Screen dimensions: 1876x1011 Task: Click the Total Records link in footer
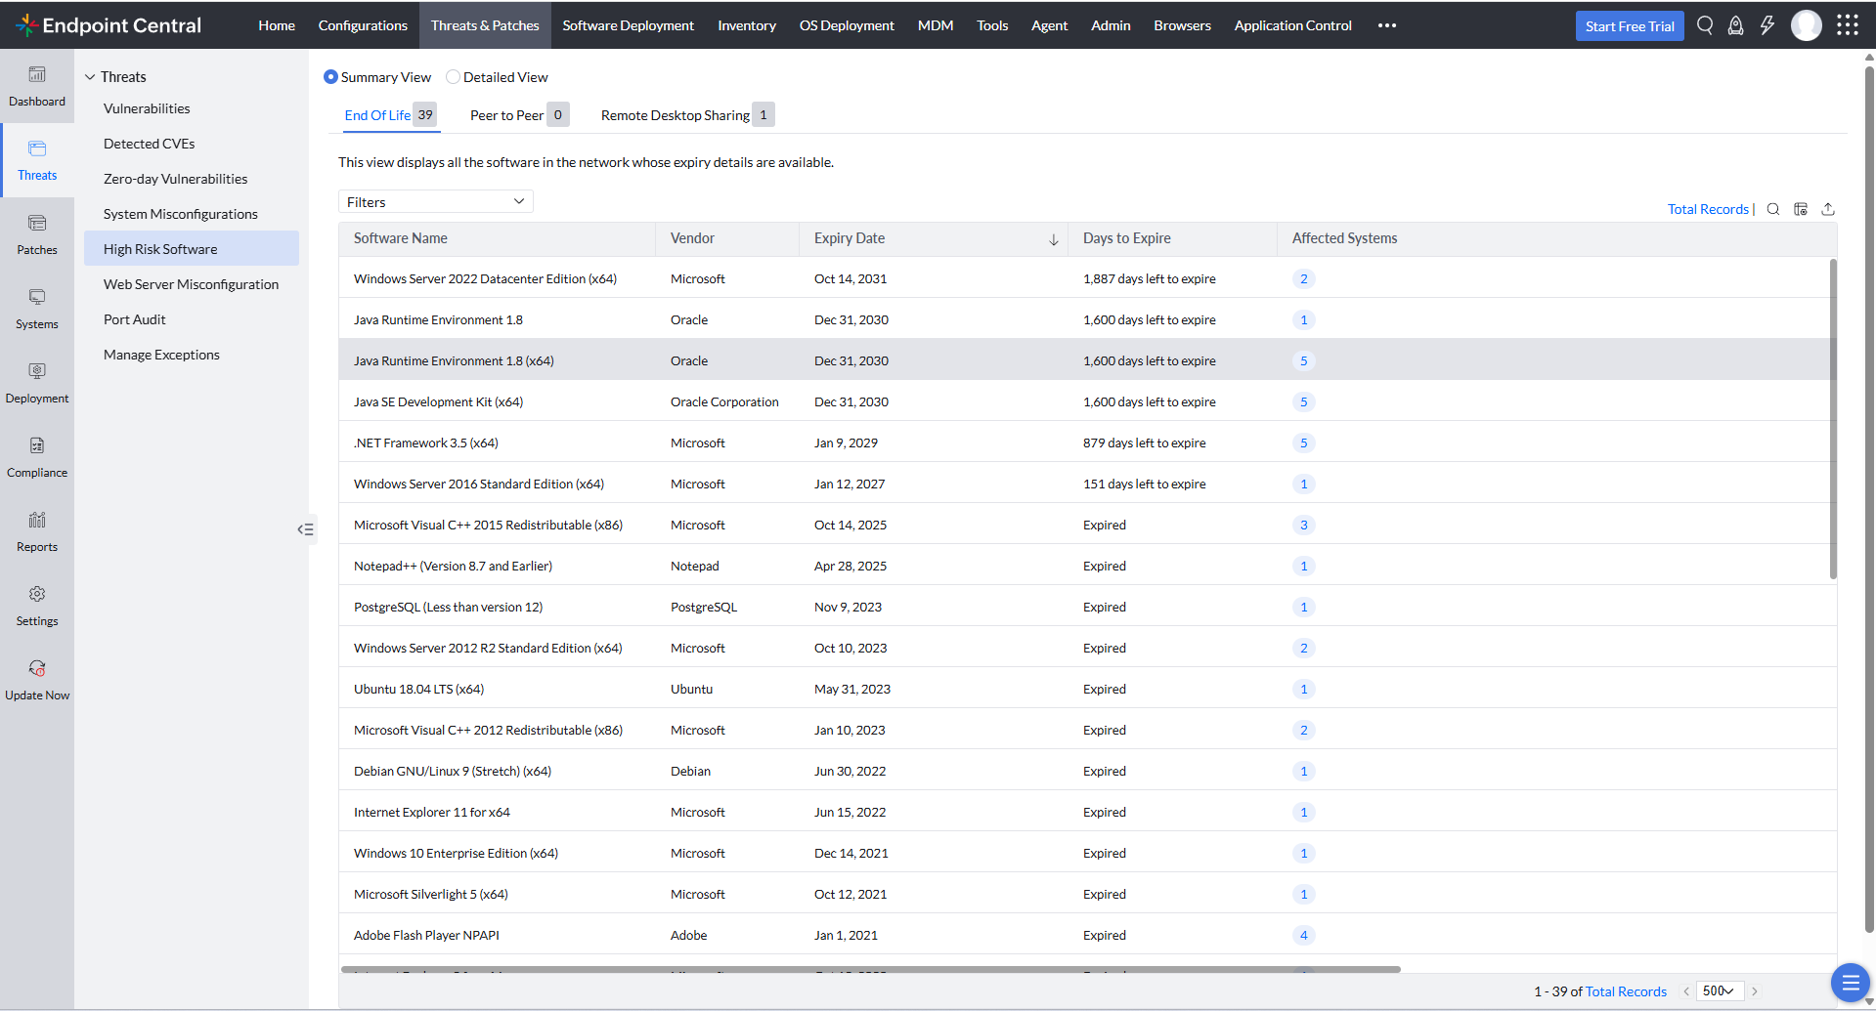(x=1626, y=991)
